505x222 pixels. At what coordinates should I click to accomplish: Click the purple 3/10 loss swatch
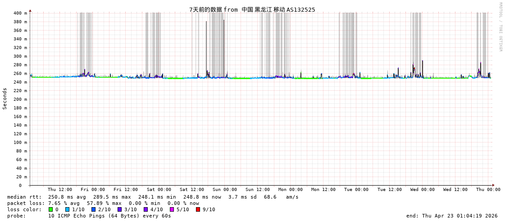coord(119,209)
